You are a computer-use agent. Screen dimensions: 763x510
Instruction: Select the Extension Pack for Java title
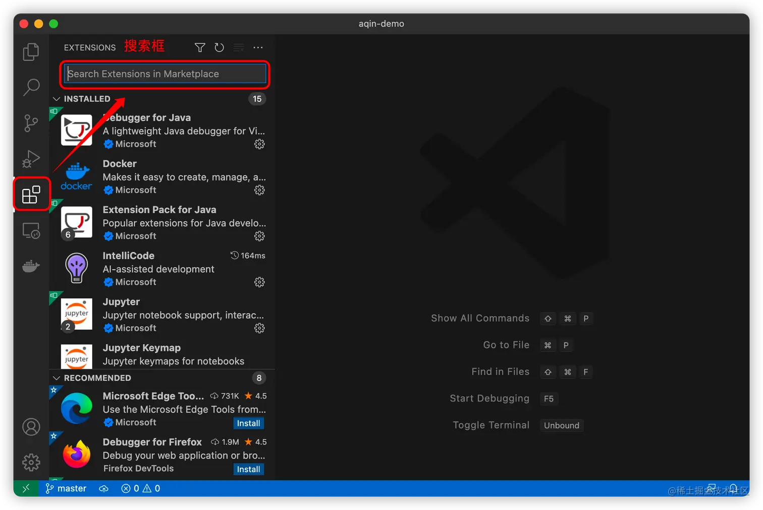[159, 210]
